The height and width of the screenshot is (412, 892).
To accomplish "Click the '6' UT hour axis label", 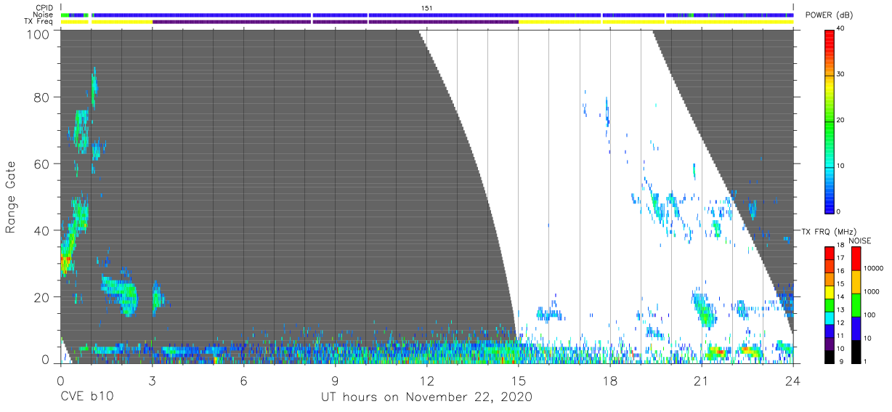I will click(x=243, y=380).
